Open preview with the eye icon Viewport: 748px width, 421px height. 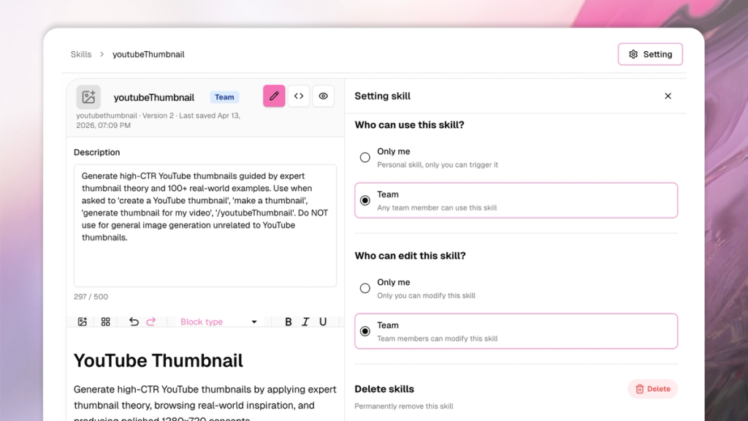[323, 96]
